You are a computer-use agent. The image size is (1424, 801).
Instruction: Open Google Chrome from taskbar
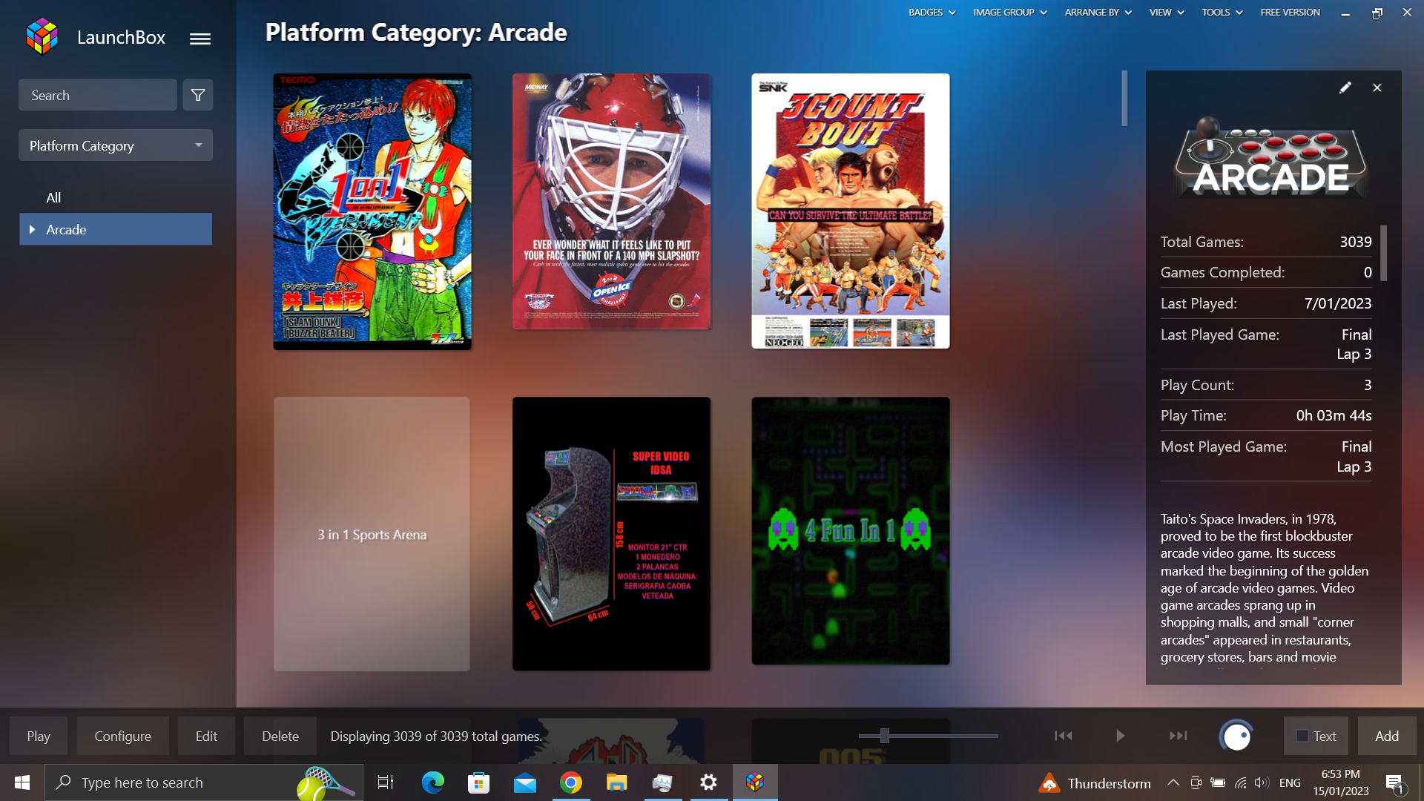571,782
